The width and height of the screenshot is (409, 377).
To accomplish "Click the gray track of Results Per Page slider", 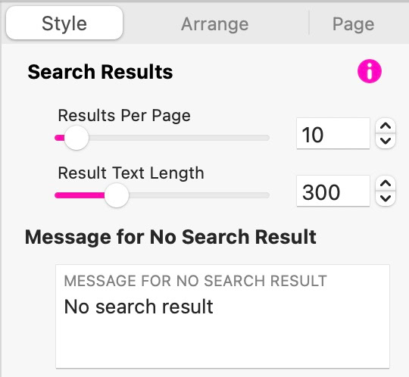I will [179, 138].
